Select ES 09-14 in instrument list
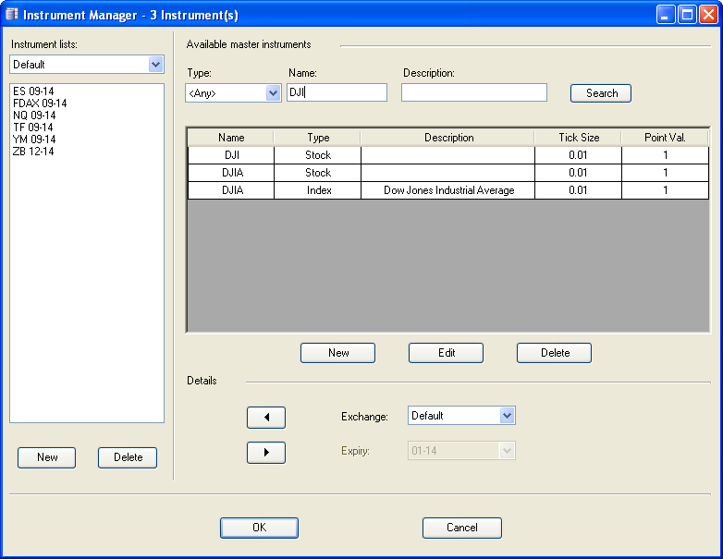This screenshot has height=559, width=723. 33,91
